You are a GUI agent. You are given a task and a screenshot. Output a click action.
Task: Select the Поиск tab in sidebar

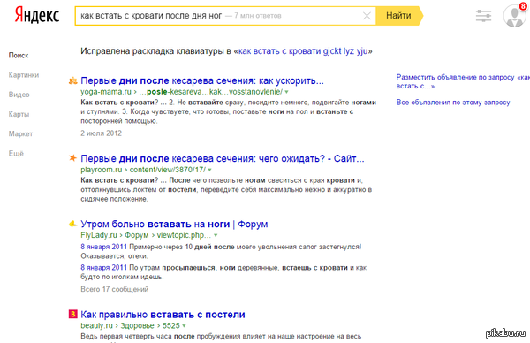point(19,55)
